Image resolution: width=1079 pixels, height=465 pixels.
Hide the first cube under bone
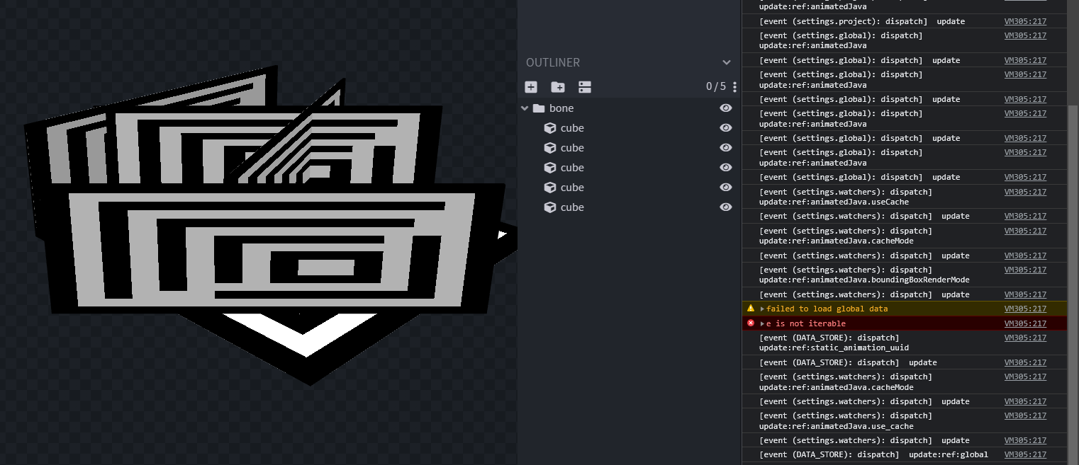(725, 128)
